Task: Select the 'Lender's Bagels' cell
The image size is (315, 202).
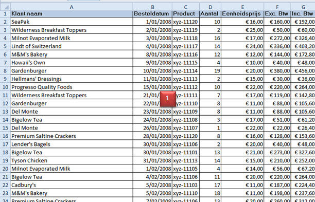Action: (72, 144)
